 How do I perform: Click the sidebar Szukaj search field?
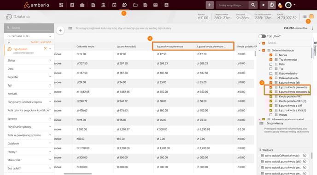(x=29, y=28)
